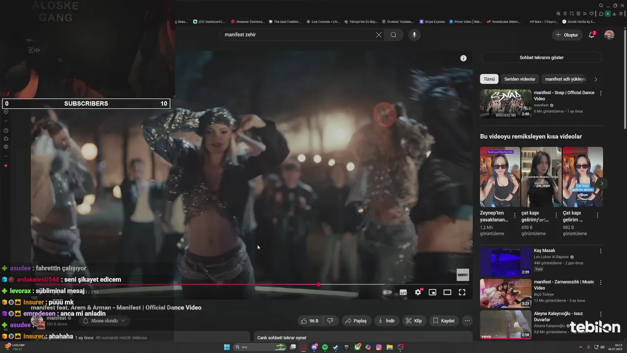The height and width of the screenshot is (353, 627).
Task: Open Sismik Harita bookmark
Action: [x=579, y=22]
